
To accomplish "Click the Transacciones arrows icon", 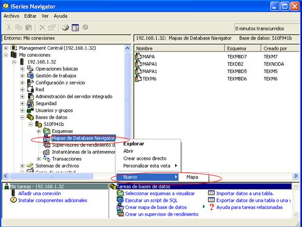I will tap(47, 159).
